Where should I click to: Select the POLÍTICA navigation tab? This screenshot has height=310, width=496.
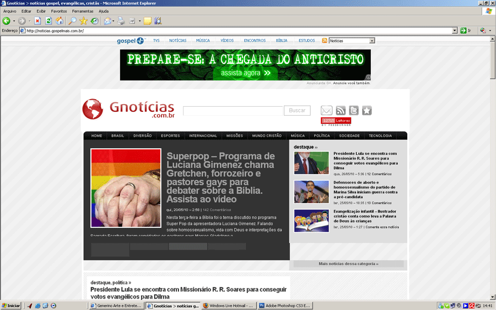tap(322, 135)
